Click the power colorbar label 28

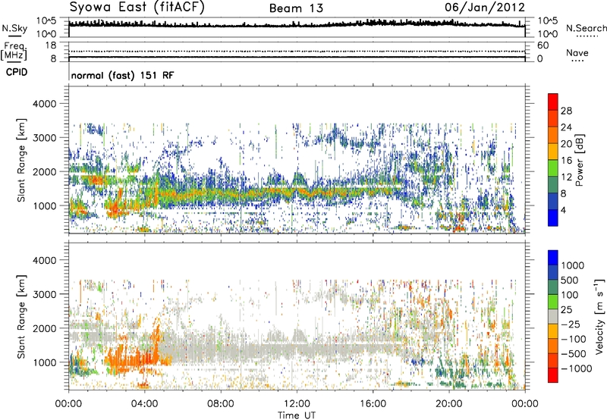point(566,111)
